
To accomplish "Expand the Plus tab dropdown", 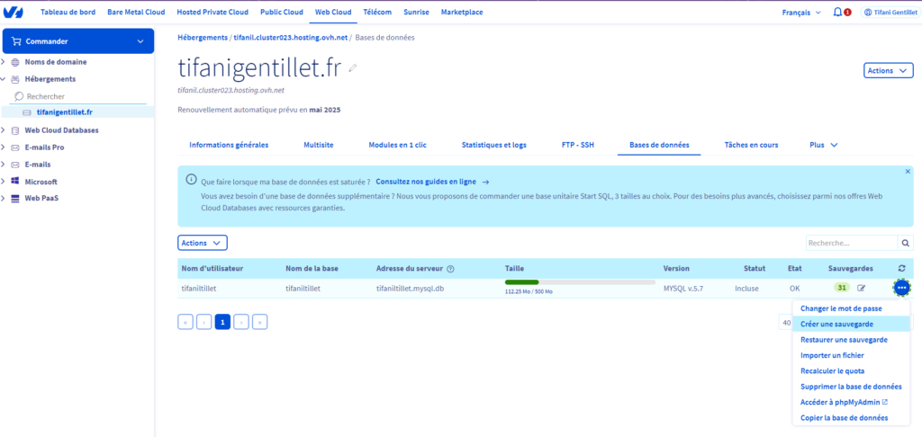I will pyautogui.click(x=824, y=145).
